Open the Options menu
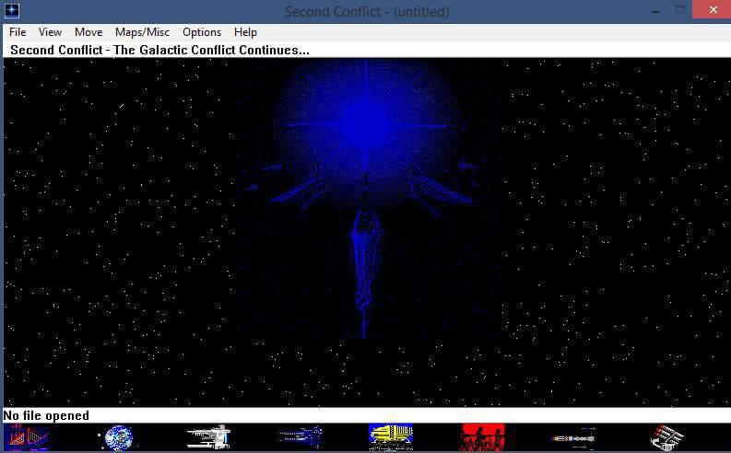The height and width of the screenshot is (453, 731). tap(202, 32)
